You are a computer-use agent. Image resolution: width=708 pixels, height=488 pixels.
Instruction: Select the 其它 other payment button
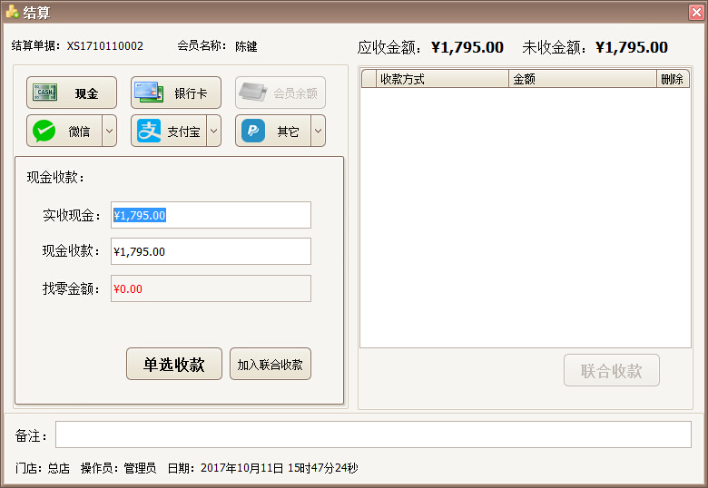point(272,131)
